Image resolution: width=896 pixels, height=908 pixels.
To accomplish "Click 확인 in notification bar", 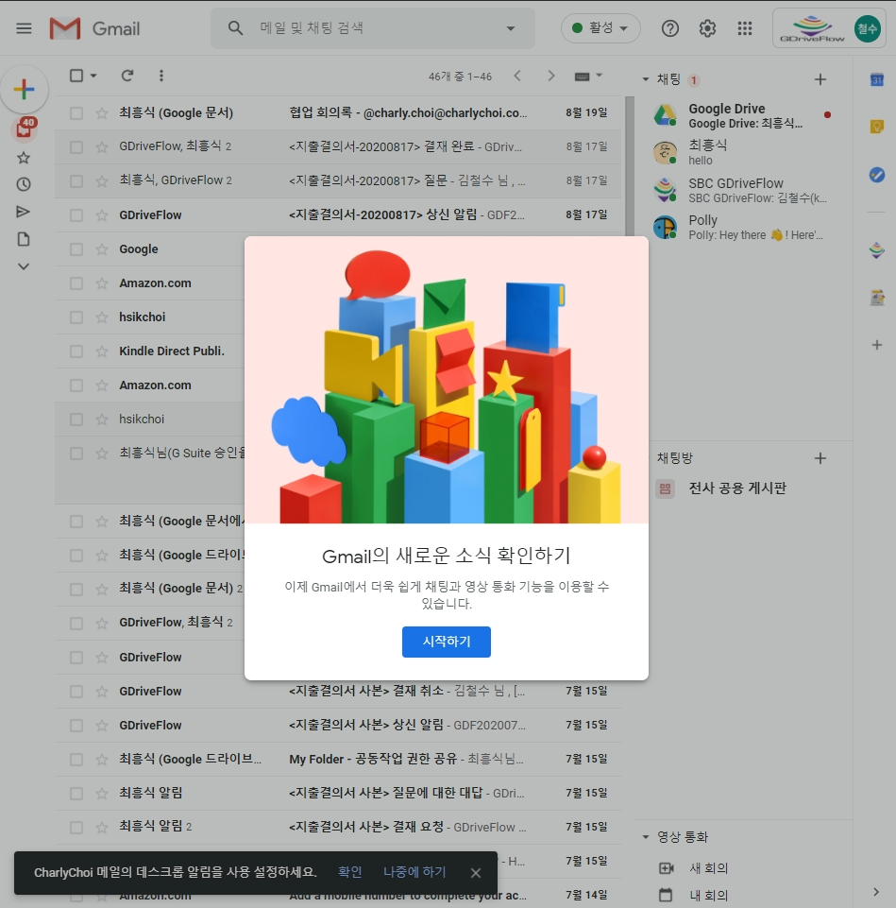I will click(349, 872).
